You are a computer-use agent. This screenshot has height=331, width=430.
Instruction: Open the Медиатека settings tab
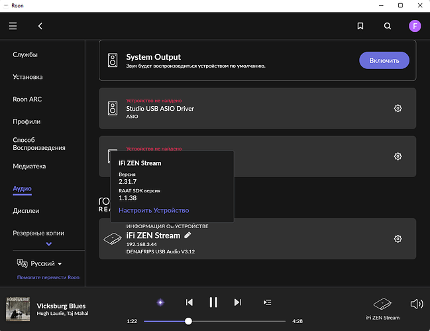(29, 166)
